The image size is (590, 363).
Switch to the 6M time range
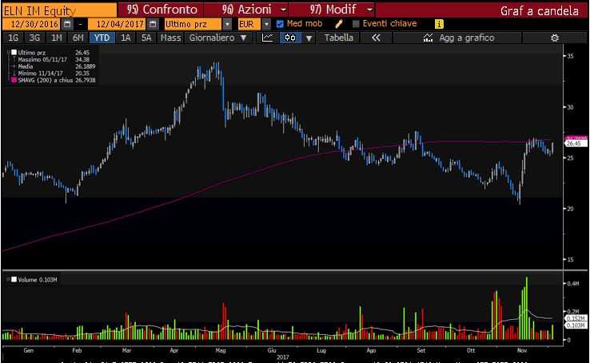78,38
